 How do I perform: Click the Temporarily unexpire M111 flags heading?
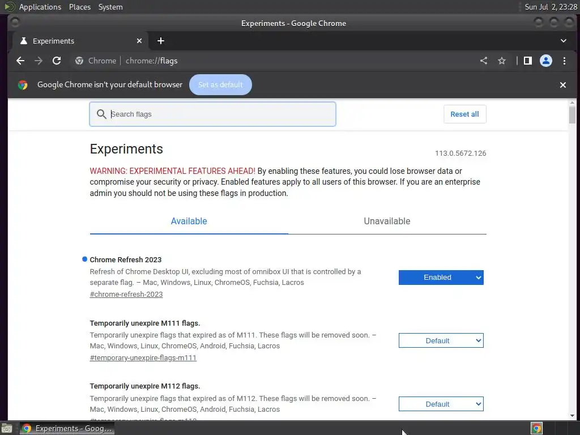tap(145, 323)
